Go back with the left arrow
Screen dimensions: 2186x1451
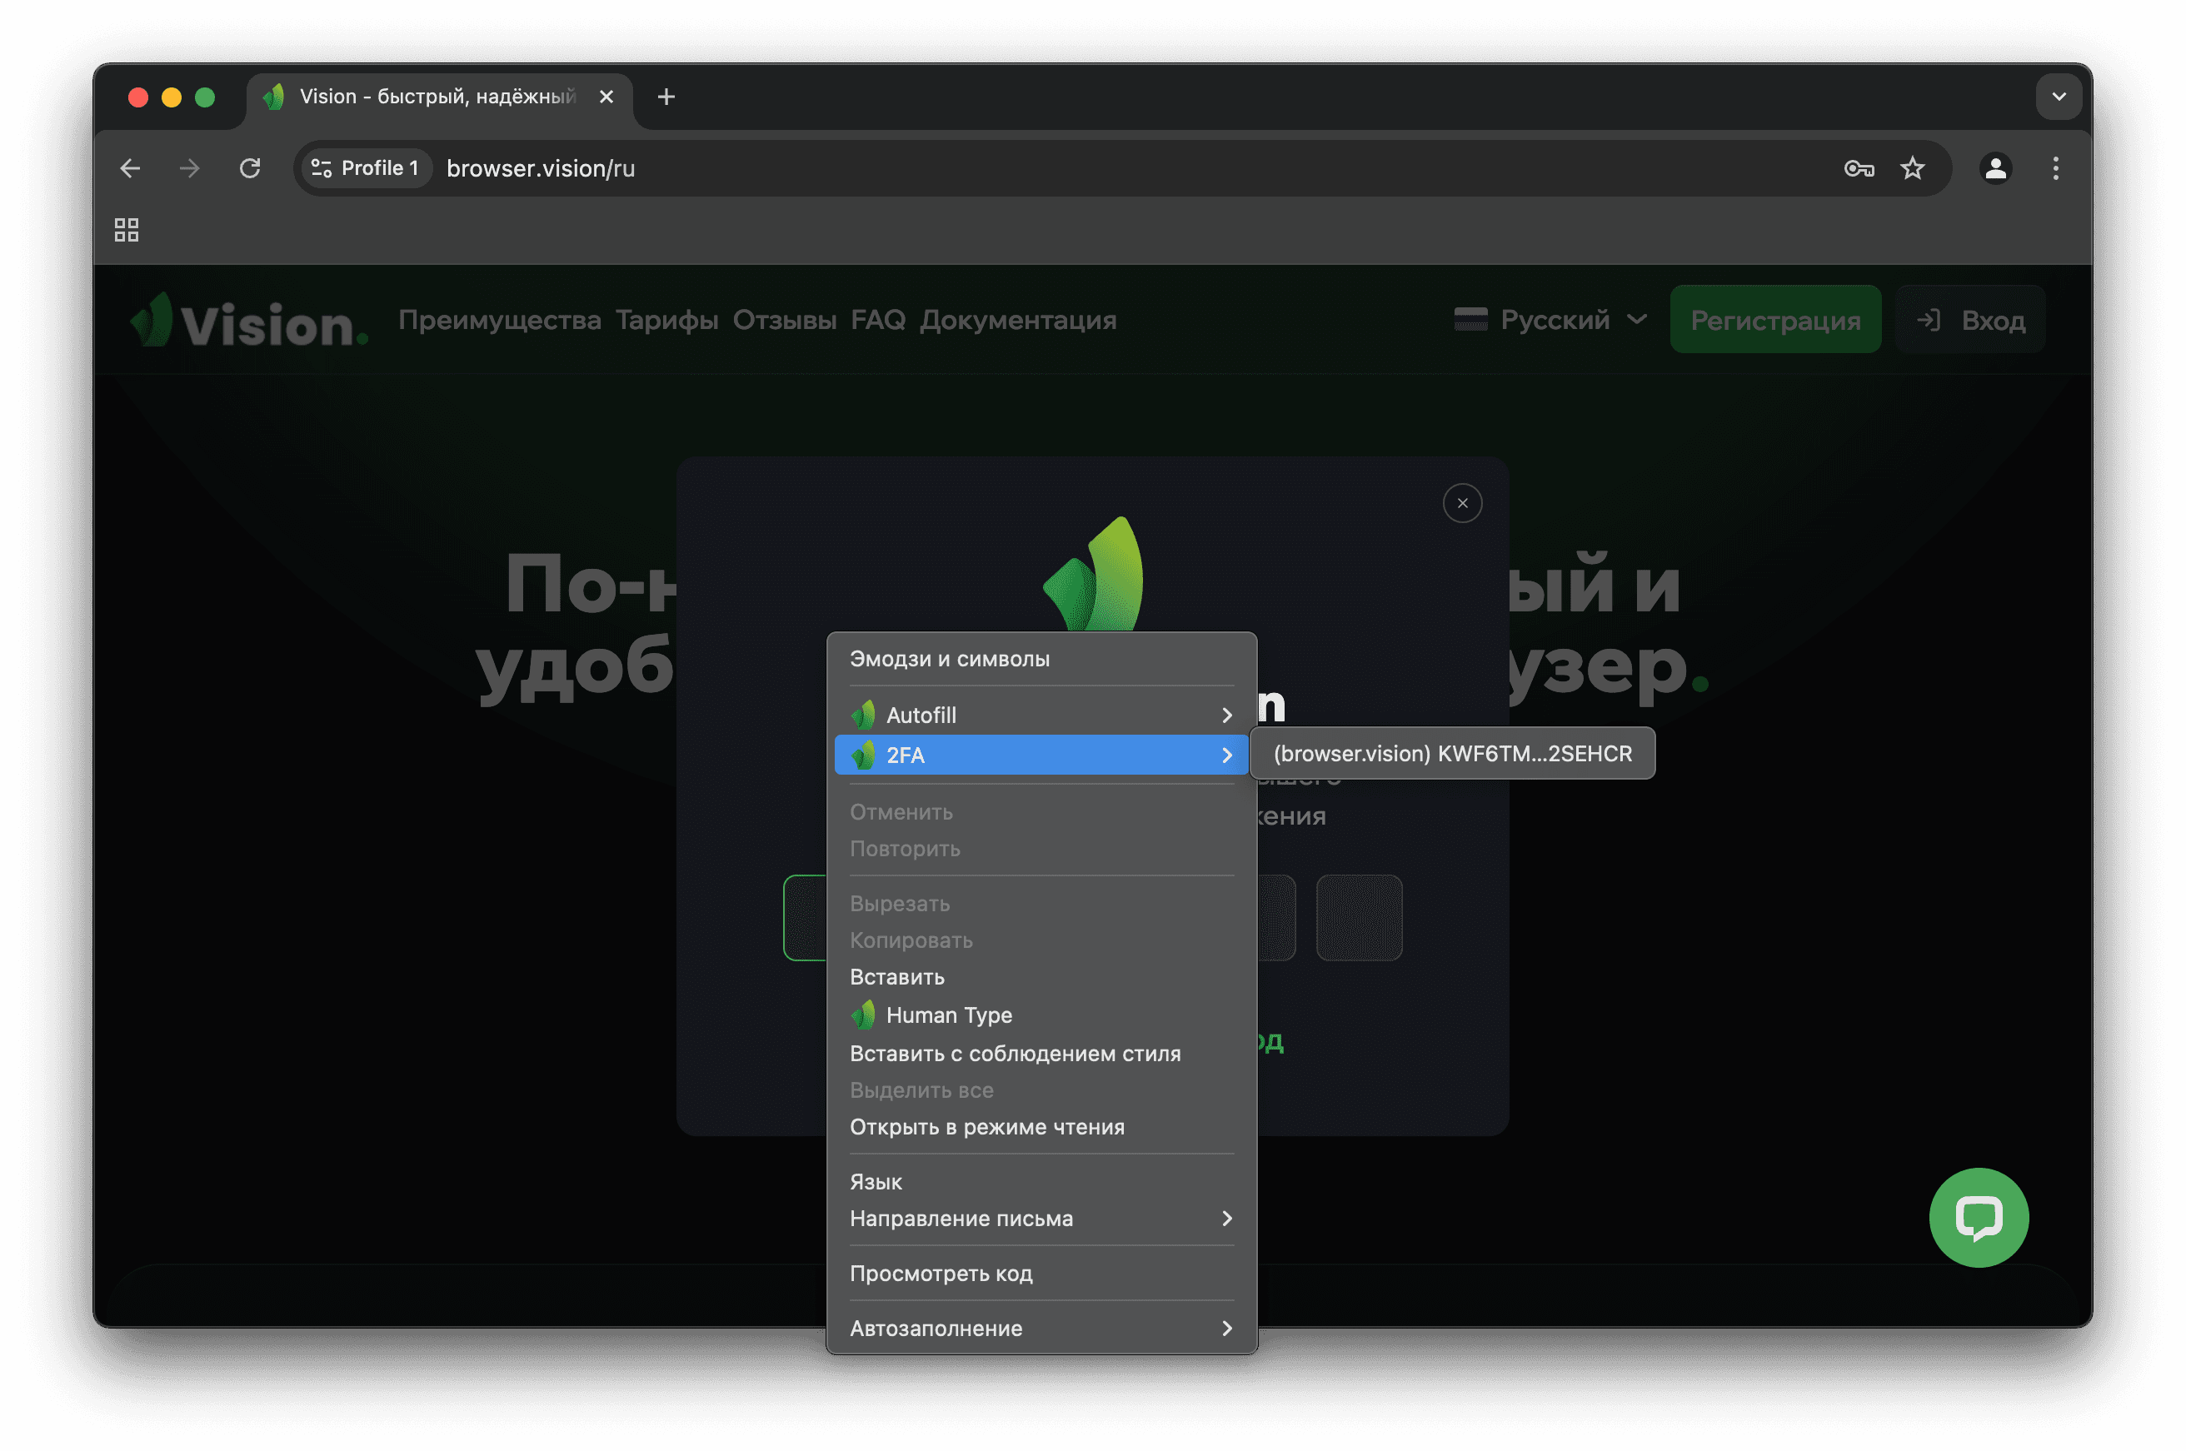coord(131,168)
